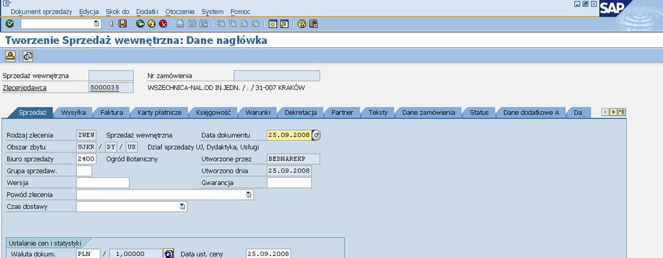Switch to the Dekretacja tab

tap(301, 113)
